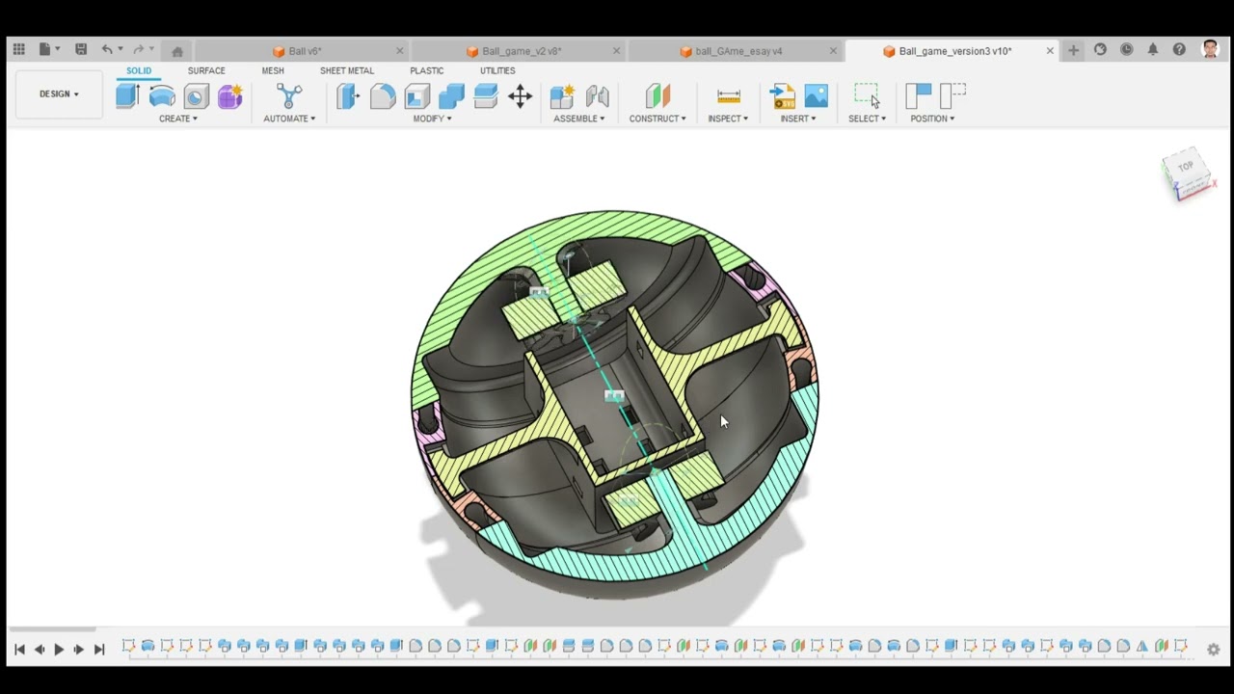
Task: Select the Move/Copy arrows tool
Action: [x=521, y=95]
